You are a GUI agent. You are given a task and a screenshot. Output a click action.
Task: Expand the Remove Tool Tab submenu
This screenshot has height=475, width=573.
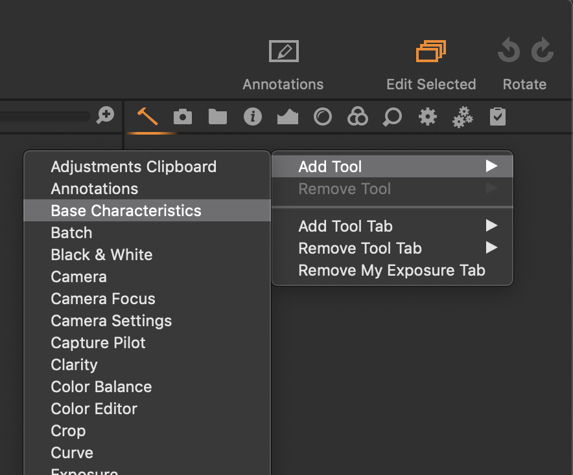click(x=491, y=248)
